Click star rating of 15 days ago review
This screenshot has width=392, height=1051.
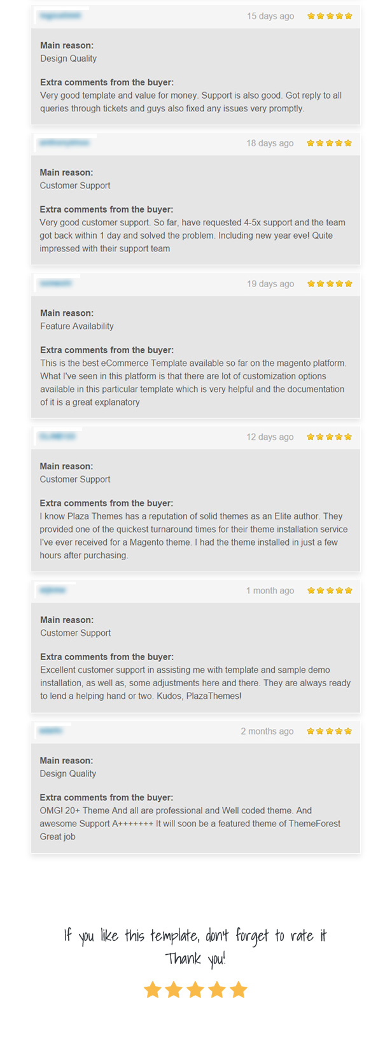click(330, 16)
